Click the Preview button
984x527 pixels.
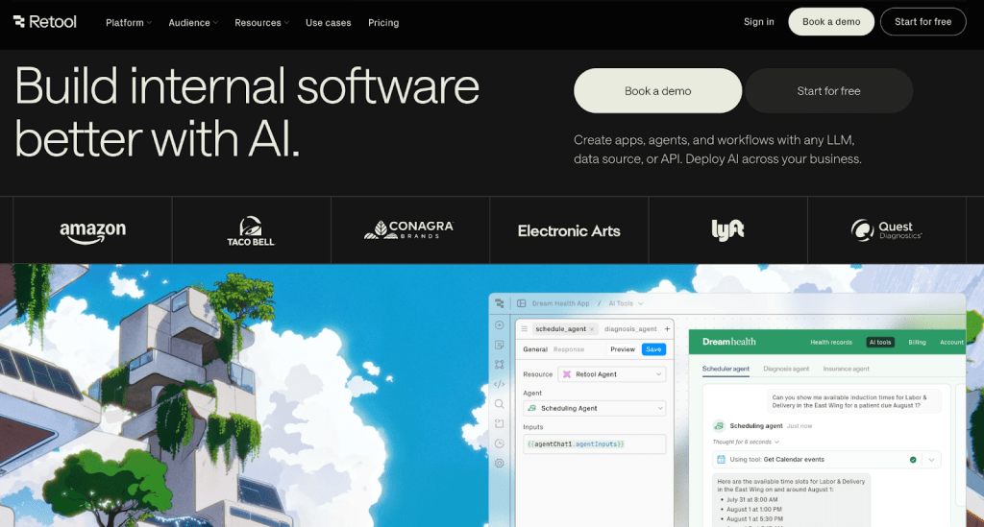[x=623, y=349]
